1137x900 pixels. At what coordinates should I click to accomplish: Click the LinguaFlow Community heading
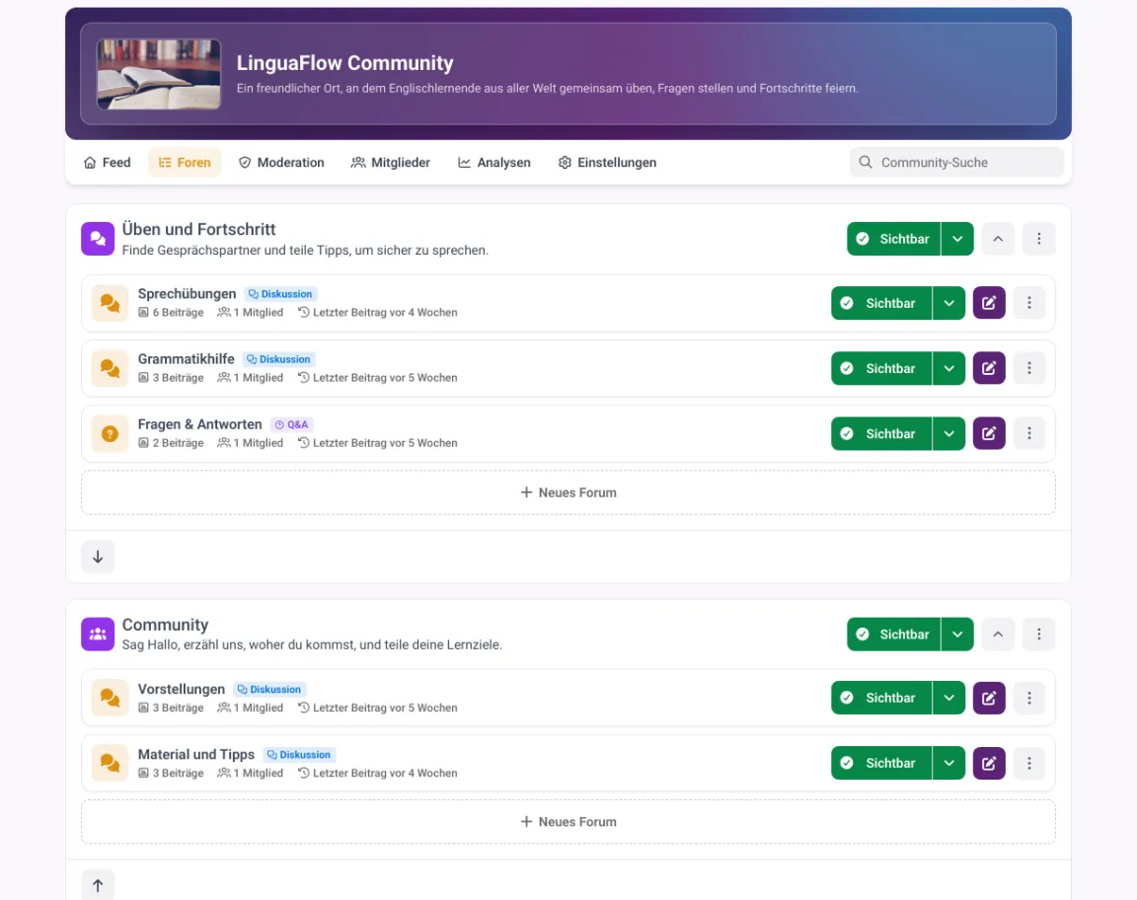pyautogui.click(x=345, y=63)
